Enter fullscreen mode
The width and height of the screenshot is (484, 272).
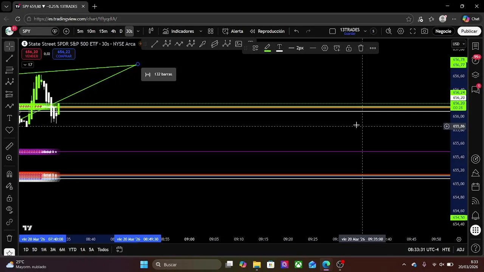coord(413,31)
